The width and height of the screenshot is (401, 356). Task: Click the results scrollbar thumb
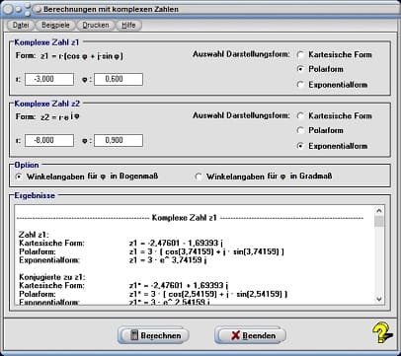(379, 221)
